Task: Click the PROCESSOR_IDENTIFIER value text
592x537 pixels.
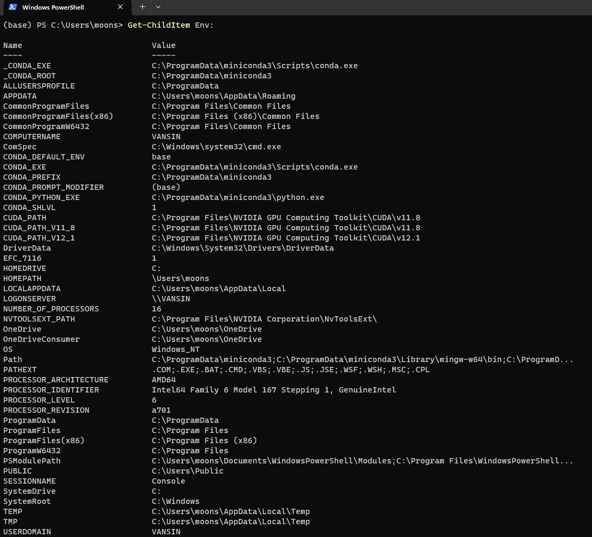Action: tap(274, 390)
